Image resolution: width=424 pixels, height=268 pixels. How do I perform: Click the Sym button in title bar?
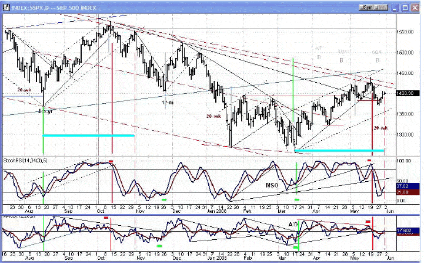point(366,8)
